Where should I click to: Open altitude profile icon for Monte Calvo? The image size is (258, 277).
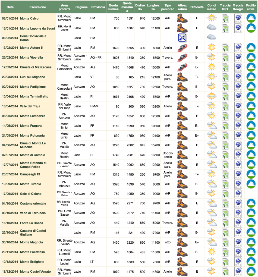[x=251, y=18]
